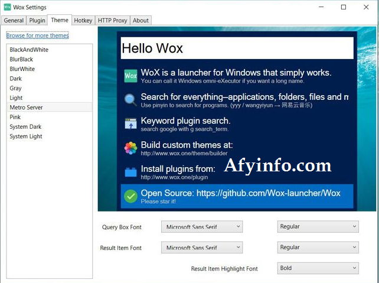Select the BlackAndWhite theme
The image size is (379, 283).
pyautogui.click(x=50, y=50)
